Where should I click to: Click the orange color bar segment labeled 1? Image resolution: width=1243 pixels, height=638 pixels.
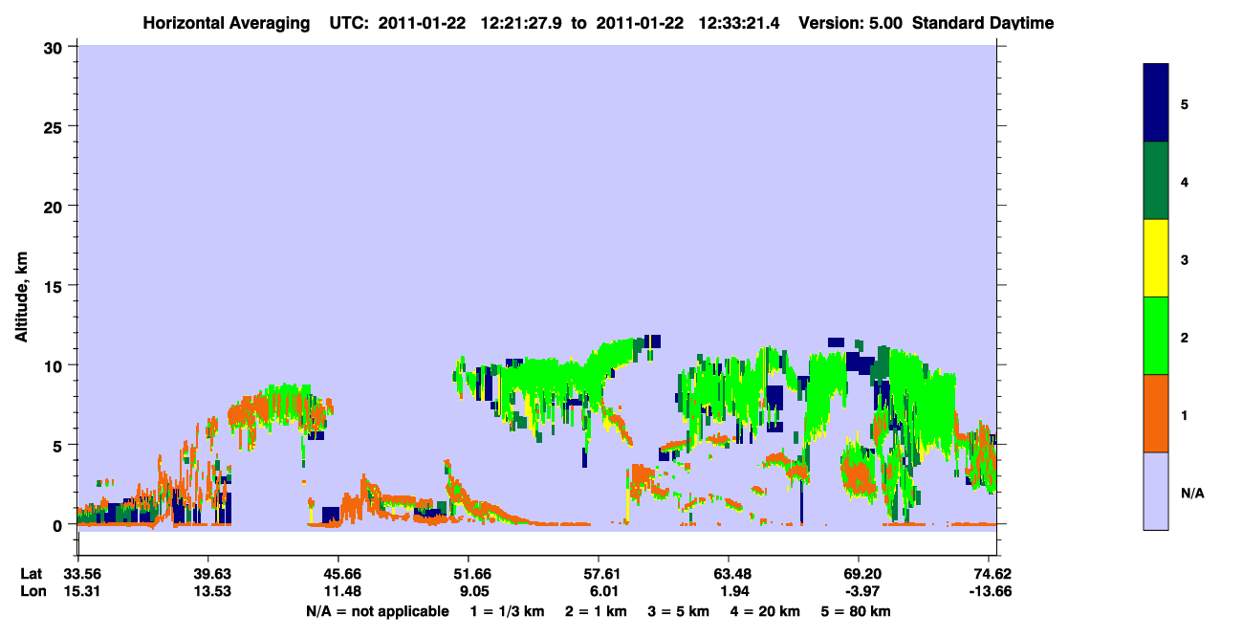tap(1156, 413)
